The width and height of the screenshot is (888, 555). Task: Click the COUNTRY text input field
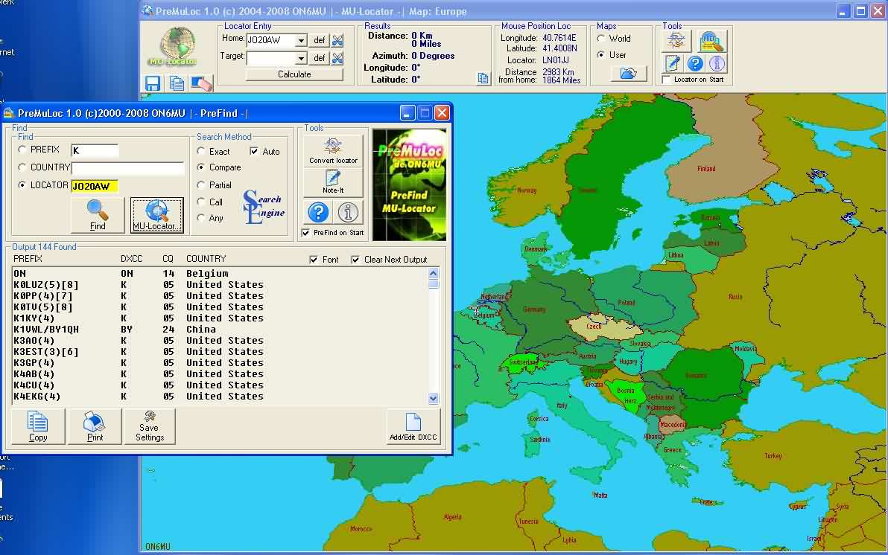tap(127, 168)
